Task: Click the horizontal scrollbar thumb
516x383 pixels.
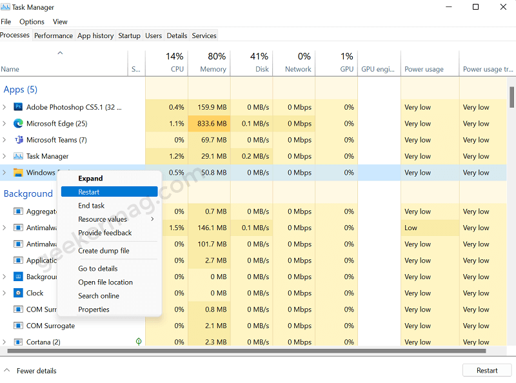Action: [x=246, y=351]
